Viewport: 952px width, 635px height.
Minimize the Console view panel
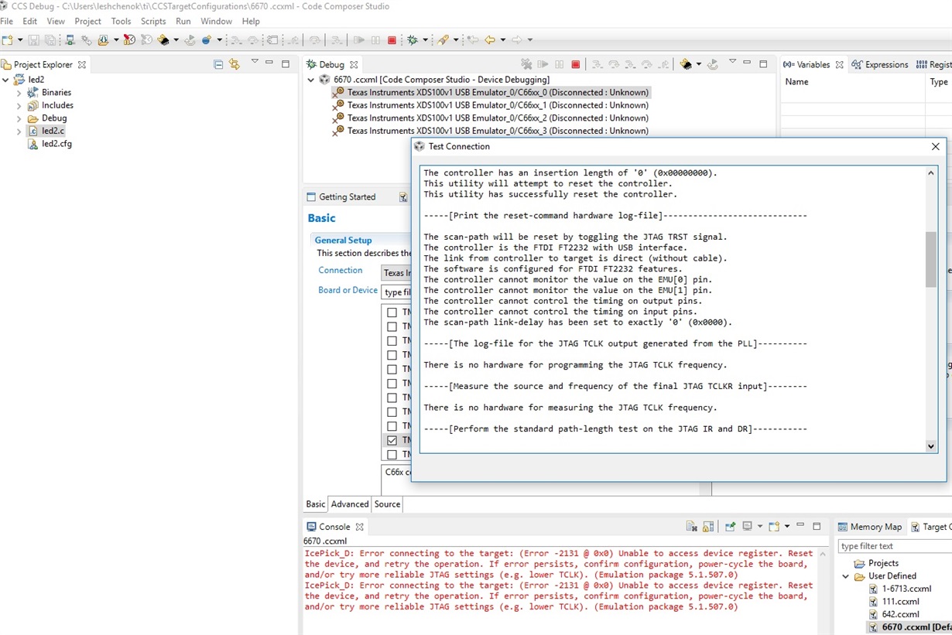pos(800,524)
